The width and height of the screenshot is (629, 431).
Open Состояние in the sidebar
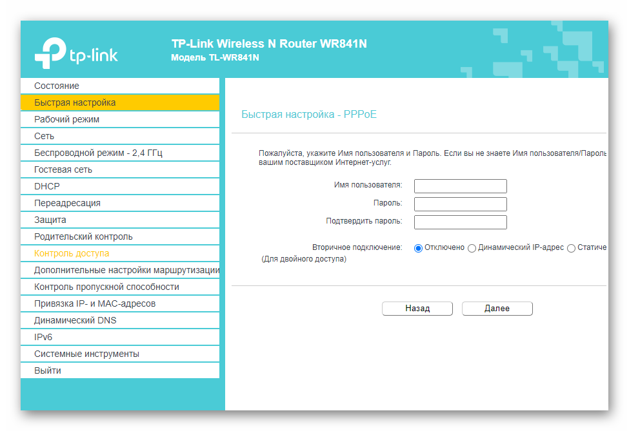click(57, 86)
